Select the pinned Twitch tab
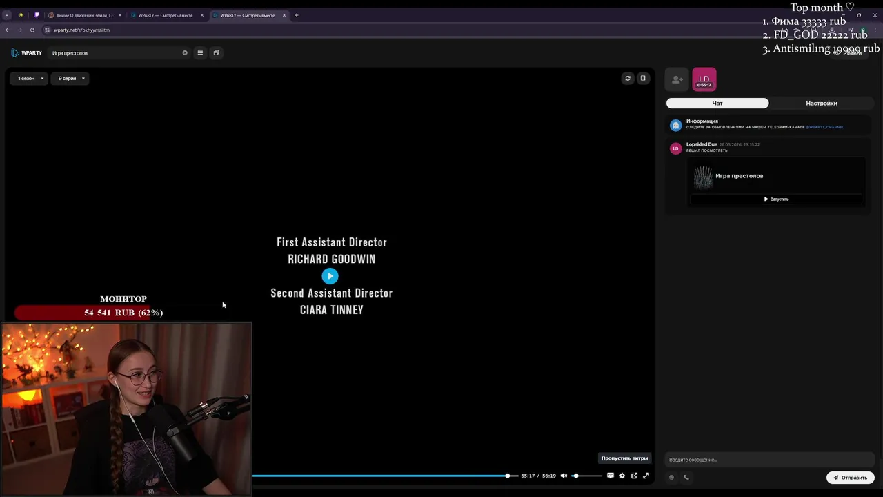The height and width of the screenshot is (497, 883). pyautogui.click(x=37, y=15)
